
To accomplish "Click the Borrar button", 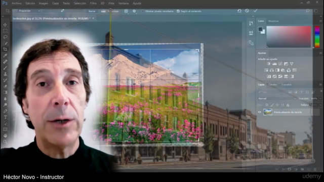I will click(92, 11).
